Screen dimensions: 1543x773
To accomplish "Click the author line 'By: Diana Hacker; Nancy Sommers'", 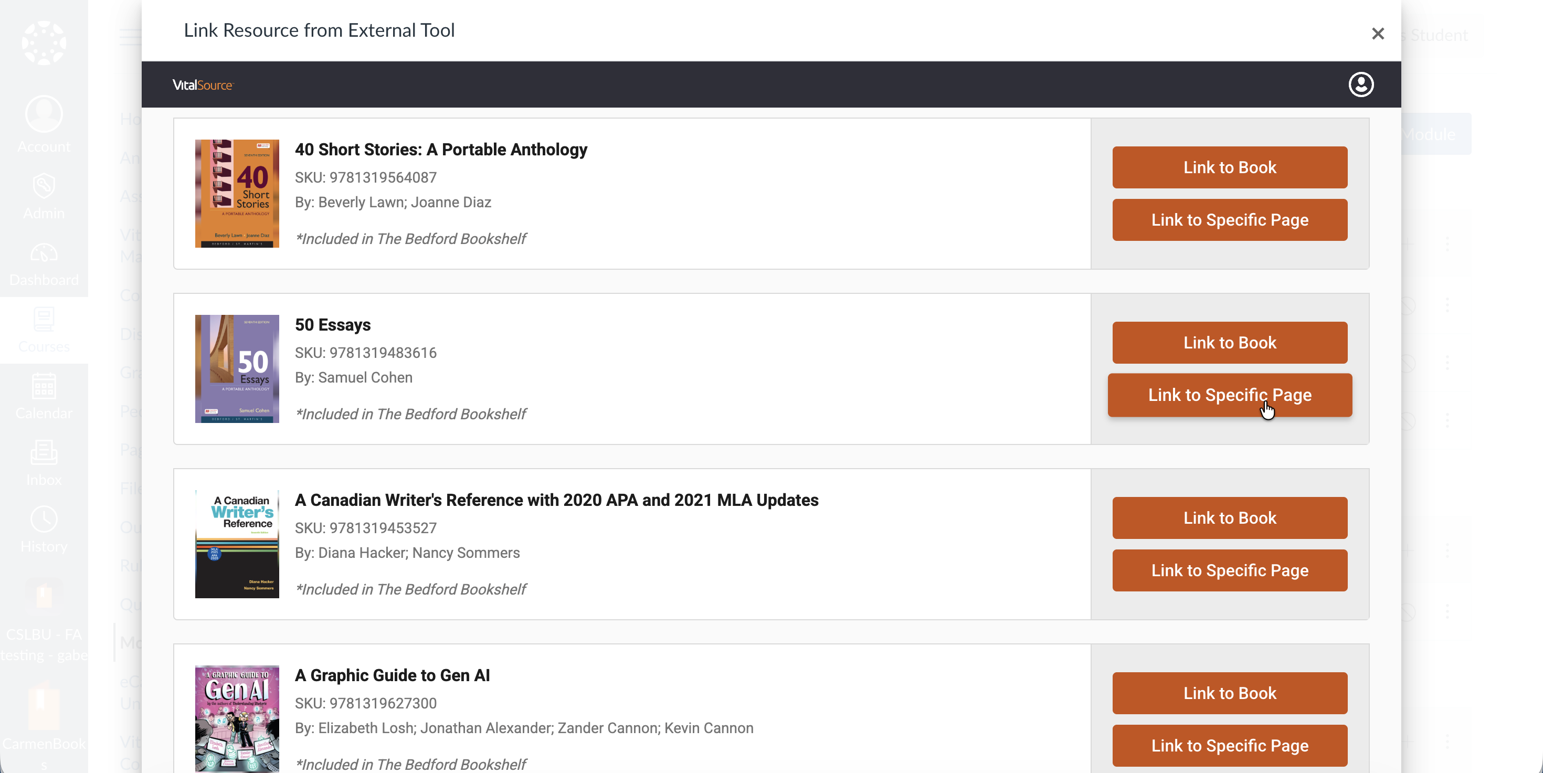I will [x=407, y=553].
